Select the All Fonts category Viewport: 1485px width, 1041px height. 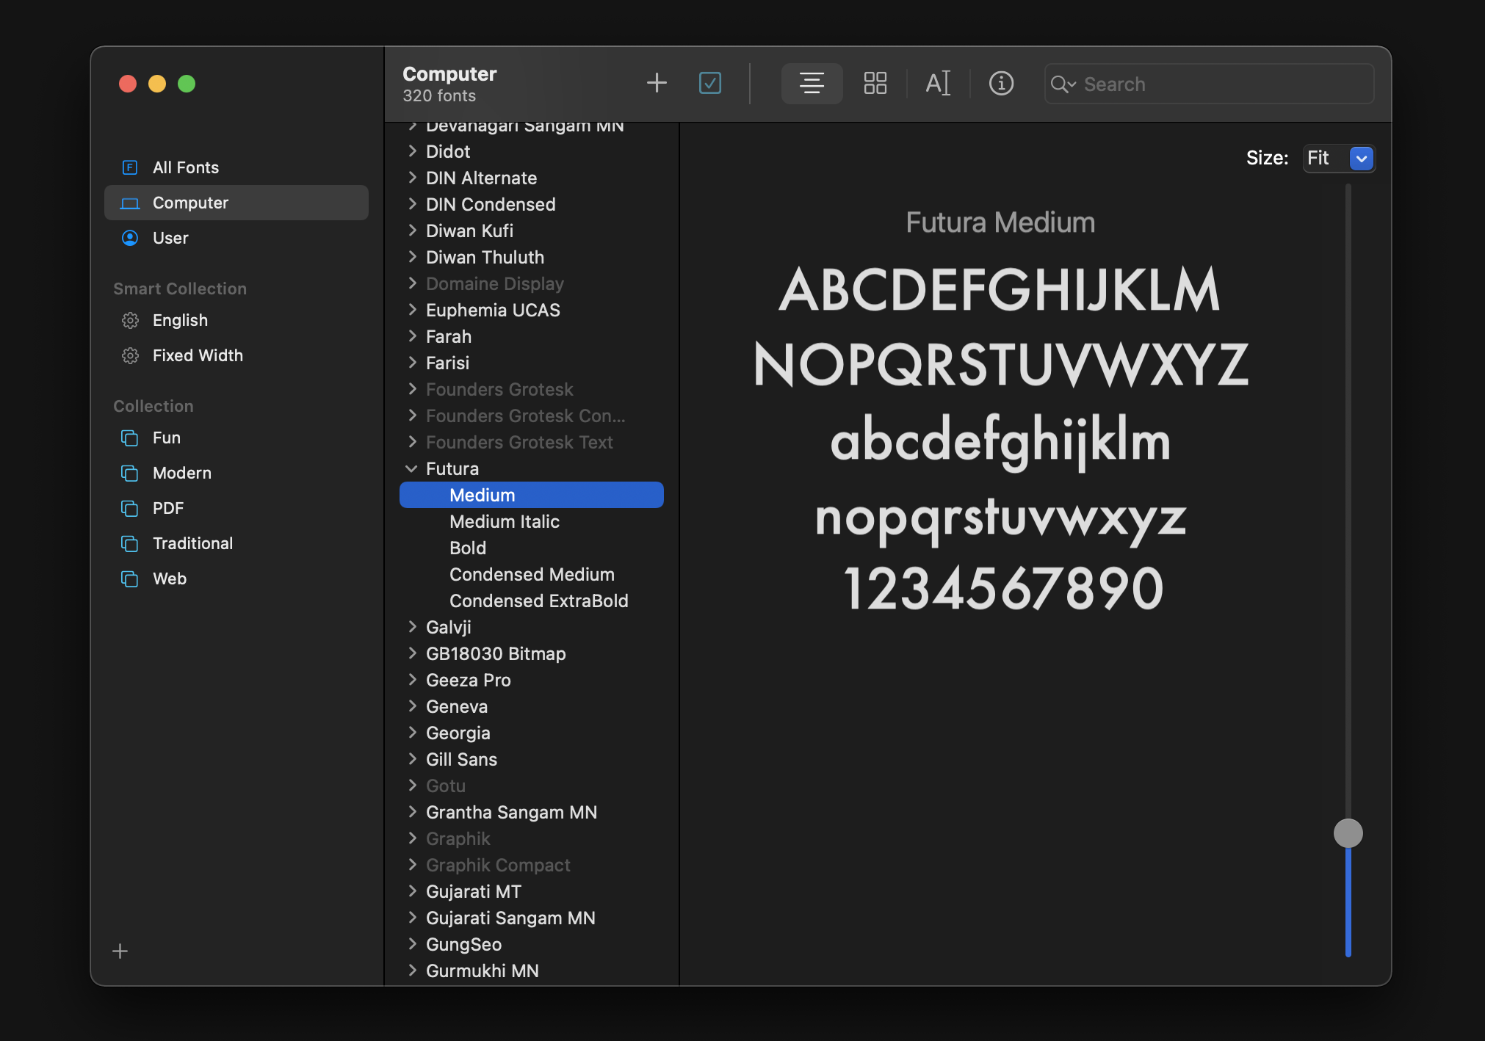click(187, 166)
